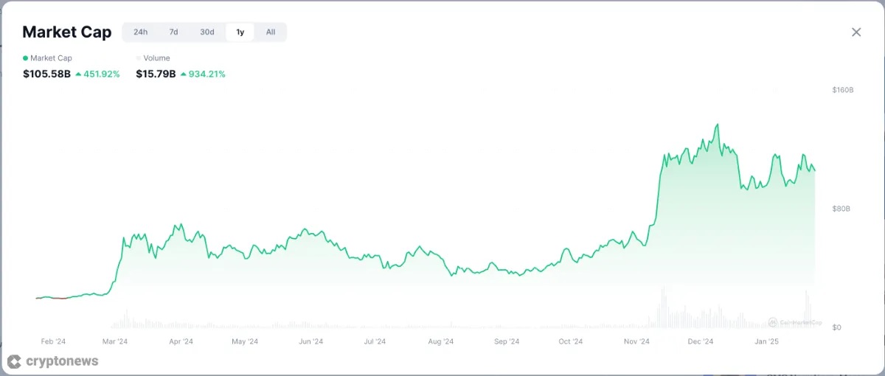Toggle the Market Cap legend series
Screen dimensions: 885x376
coord(51,58)
